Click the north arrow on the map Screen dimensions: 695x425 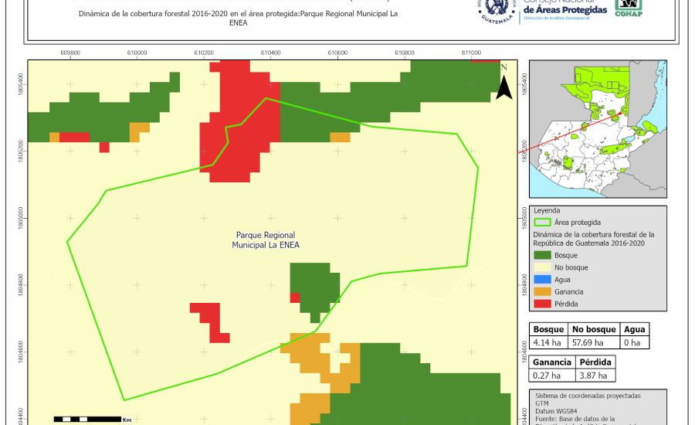tap(503, 83)
